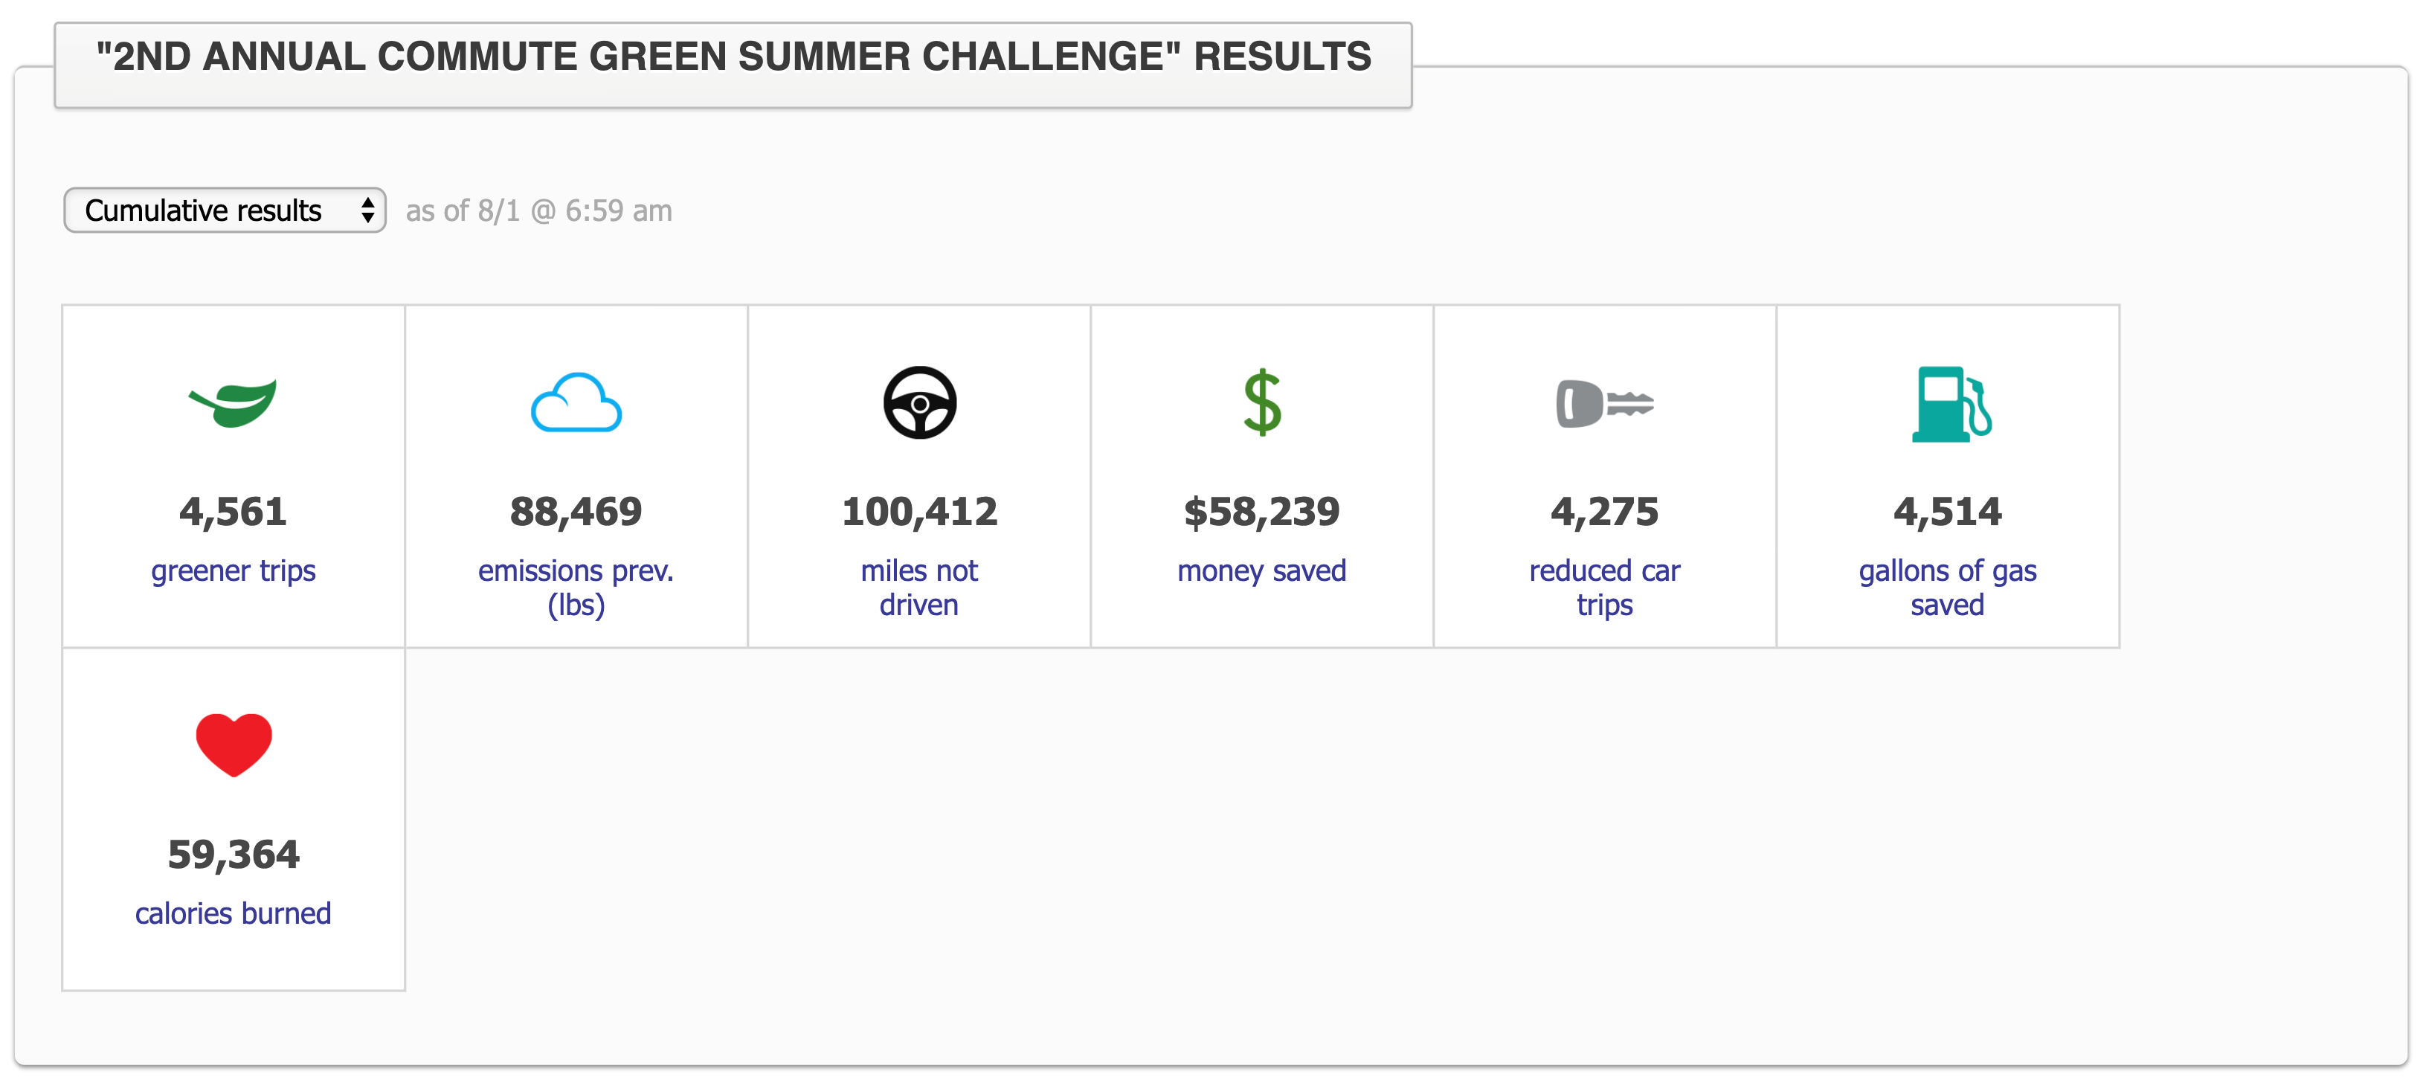The width and height of the screenshot is (2420, 1077).
Task: Follow the miles not driven link
Action: pos(918,588)
